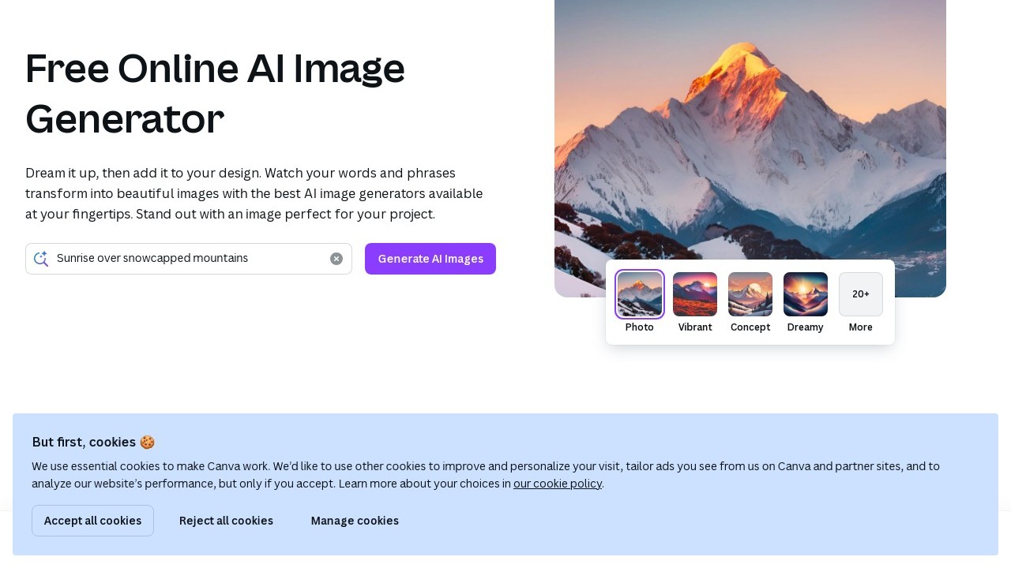This screenshot has width=1011, height=568.
Task: Click the Concept style label
Action: pyautogui.click(x=750, y=327)
